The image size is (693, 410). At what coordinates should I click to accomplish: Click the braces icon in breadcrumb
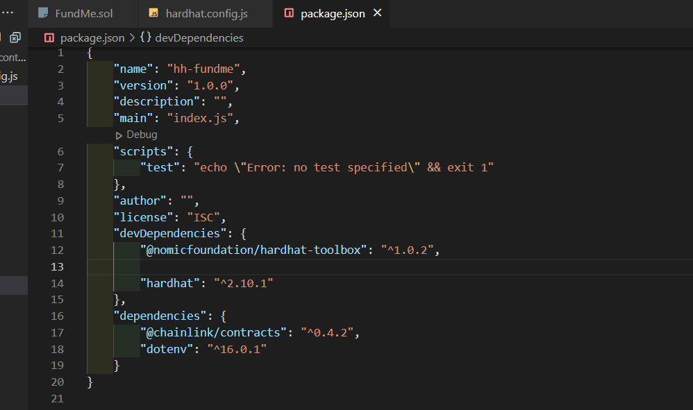(146, 37)
